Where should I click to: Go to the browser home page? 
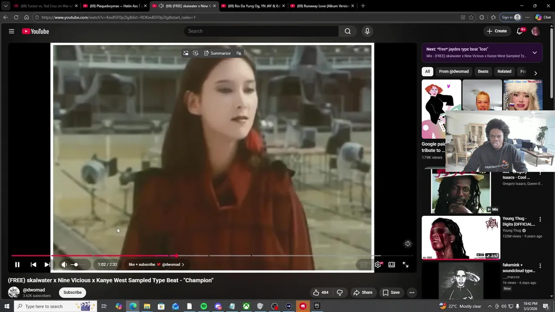(x=26, y=17)
